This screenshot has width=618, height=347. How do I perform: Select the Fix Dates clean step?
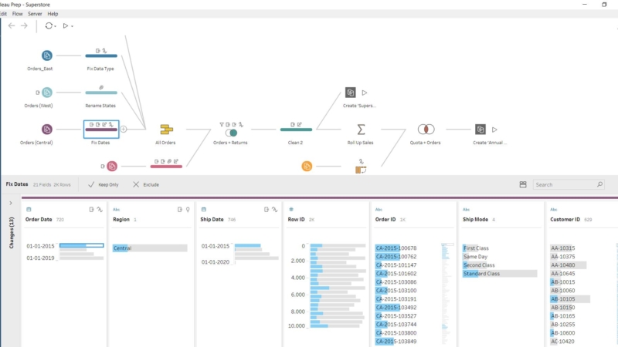101,130
